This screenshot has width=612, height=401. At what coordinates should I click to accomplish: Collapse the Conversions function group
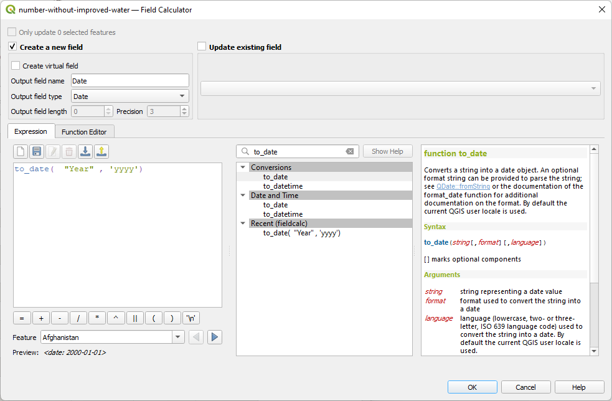[x=243, y=167]
